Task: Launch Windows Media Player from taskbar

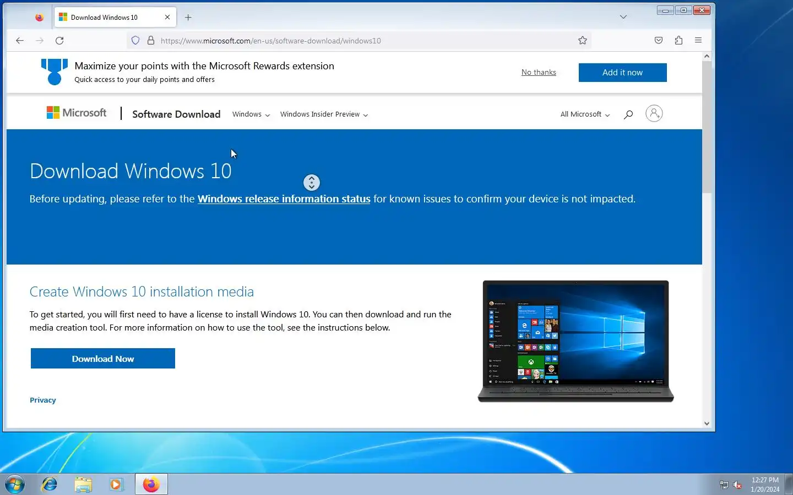Action: [116, 485]
